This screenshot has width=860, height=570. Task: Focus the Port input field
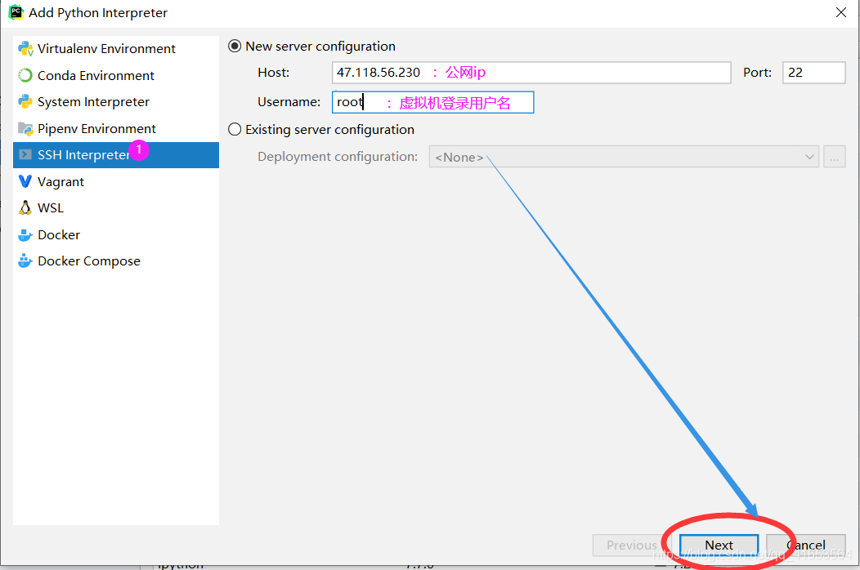point(814,73)
